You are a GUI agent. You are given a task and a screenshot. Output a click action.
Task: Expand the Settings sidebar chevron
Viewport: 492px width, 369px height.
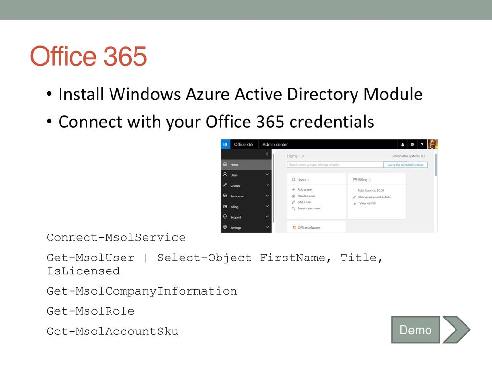pos(267,227)
